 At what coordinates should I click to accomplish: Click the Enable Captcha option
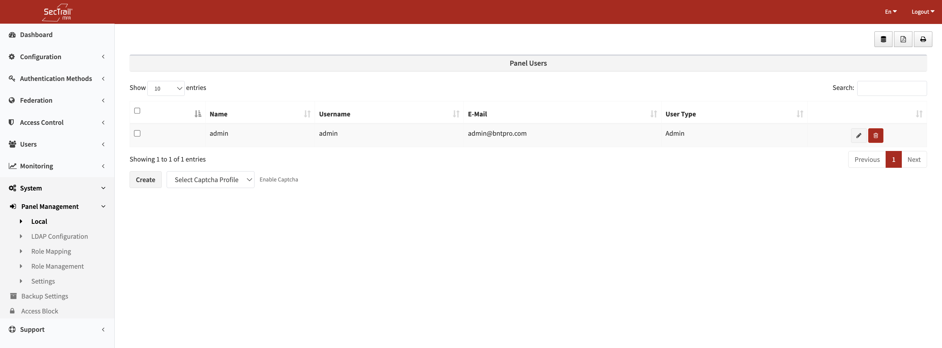point(279,180)
